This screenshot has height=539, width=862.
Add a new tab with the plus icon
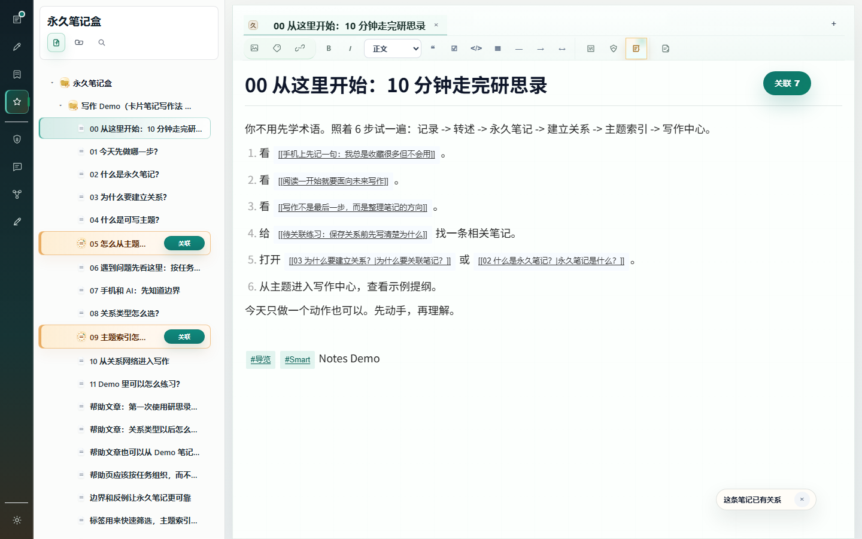point(833,24)
